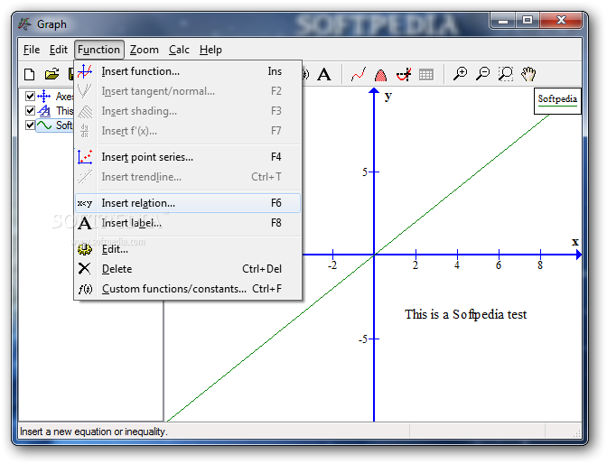Open the Help menu
The image size is (607, 464).
[210, 50]
